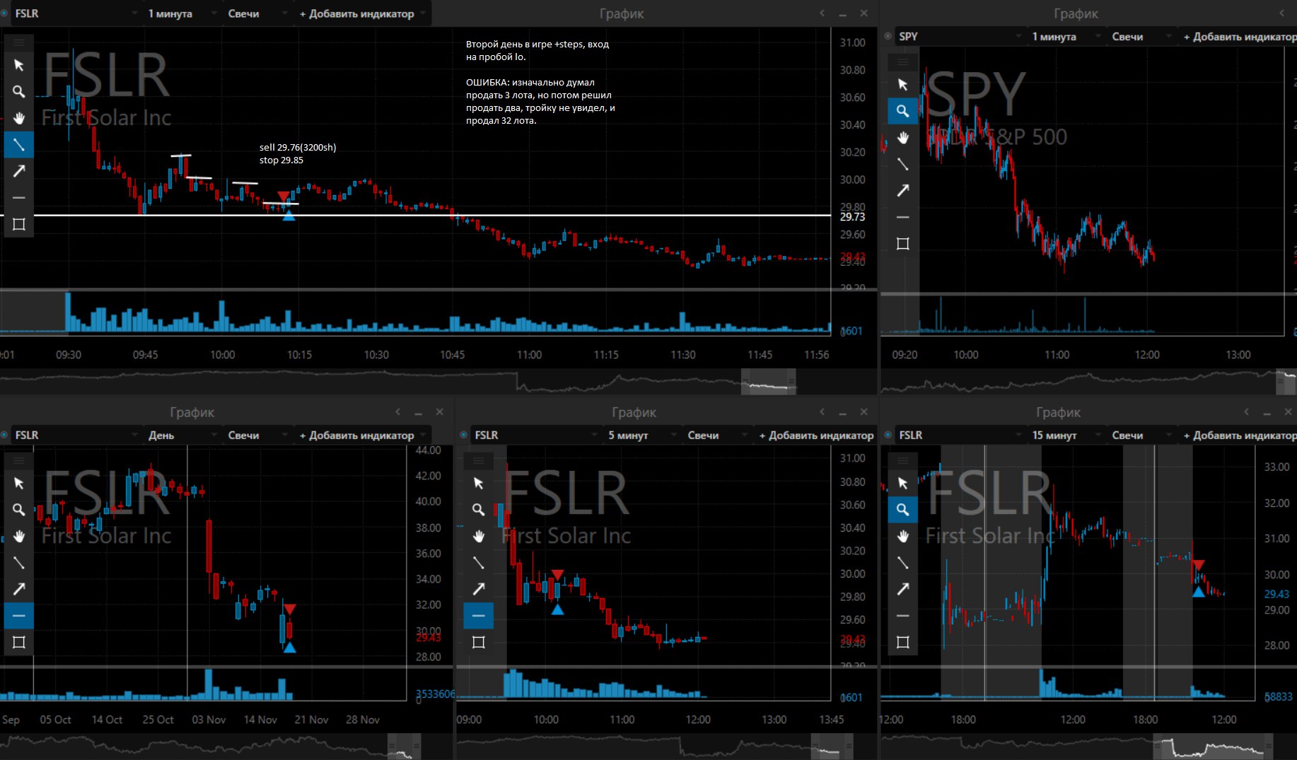This screenshot has height=760, width=1297.
Task: Select the hand pan tool in FSLR daily chart
Action: [x=19, y=536]
